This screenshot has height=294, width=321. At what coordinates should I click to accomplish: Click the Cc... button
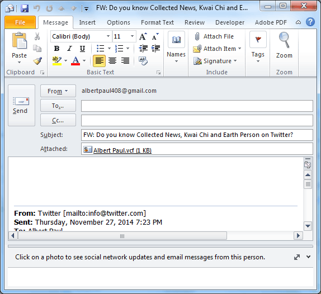pos(58,120)
